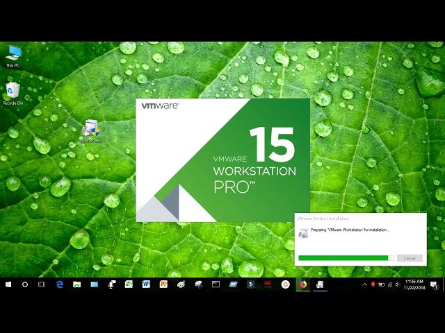Open the red logo app on the taskbar
Viewport: 445px width, 333px height.
point(268,284)
